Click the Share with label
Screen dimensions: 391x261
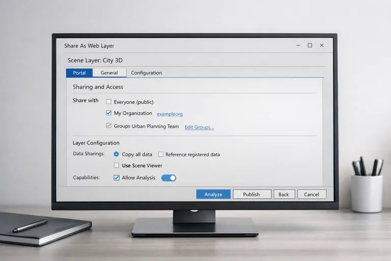tap(86, 100)
